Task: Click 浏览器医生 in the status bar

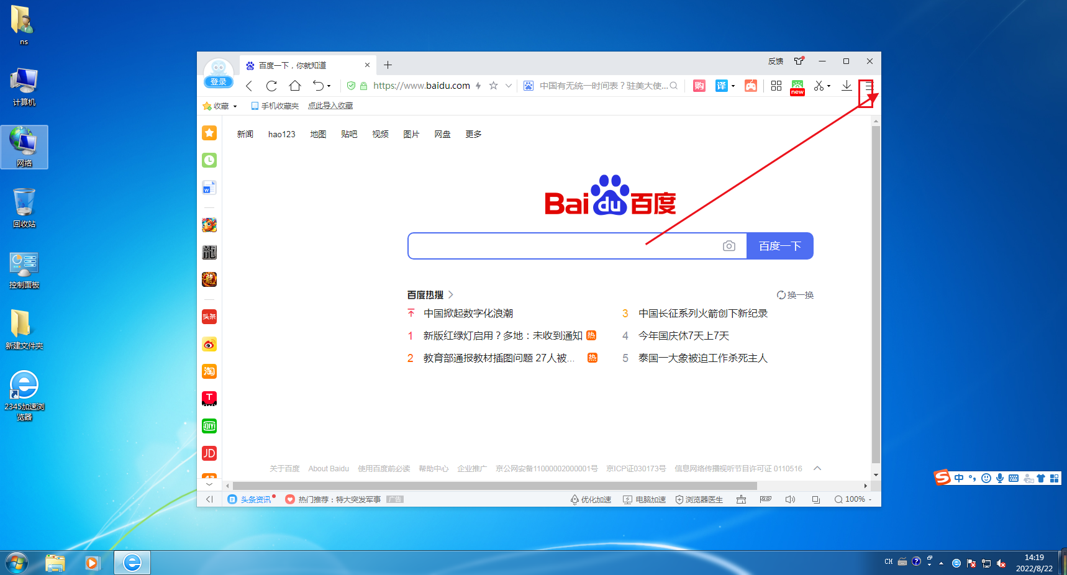Action: tap(699, 499)
